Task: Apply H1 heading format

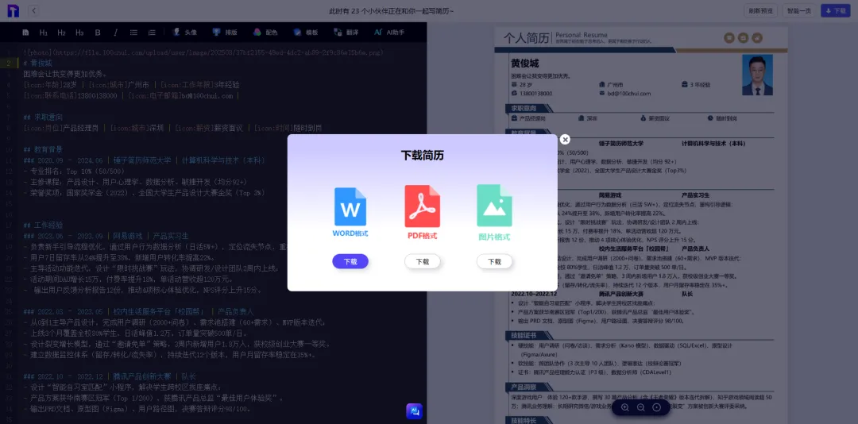Action: point(44,33)
